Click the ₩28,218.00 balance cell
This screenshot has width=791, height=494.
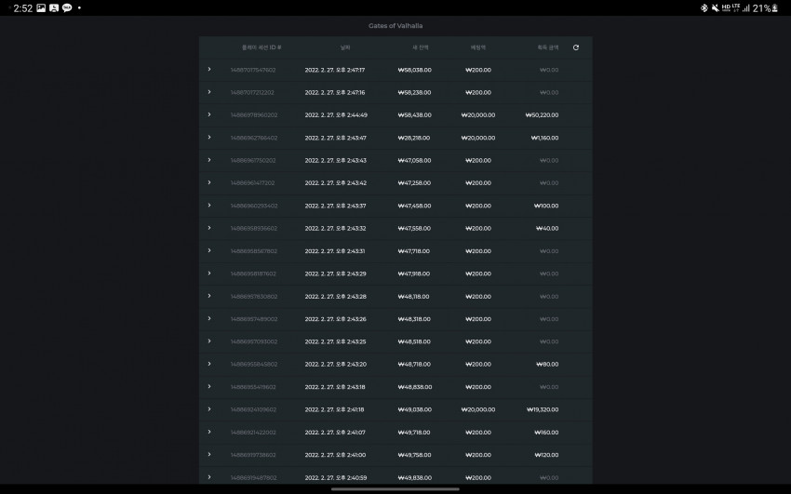coord(414,138)
